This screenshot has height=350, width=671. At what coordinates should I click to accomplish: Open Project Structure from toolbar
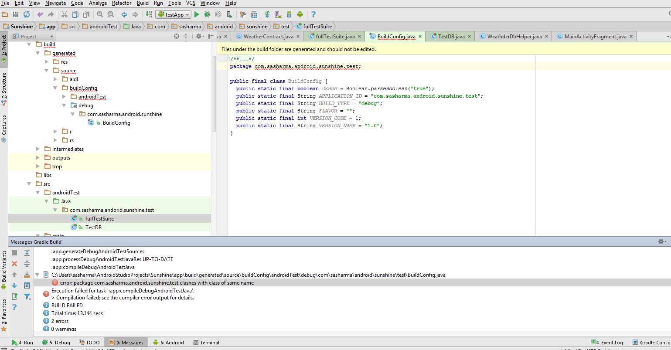[254, 14]
